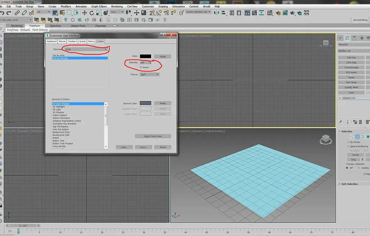Select the SubObj radio button
The width and height of the screenshot is (370, 236).
(359, 168)
